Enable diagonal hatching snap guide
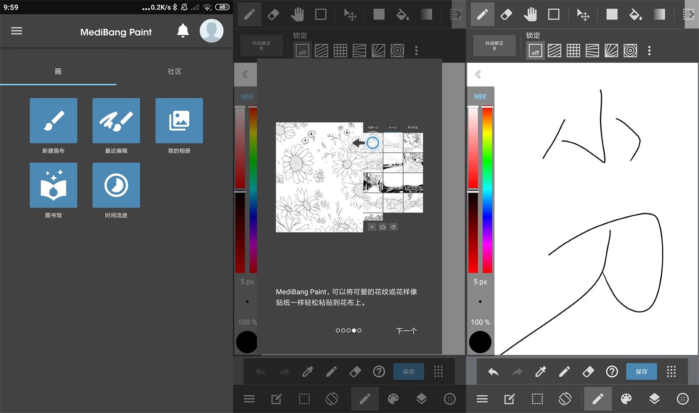 pyautogui.click(x=555, y=50)
